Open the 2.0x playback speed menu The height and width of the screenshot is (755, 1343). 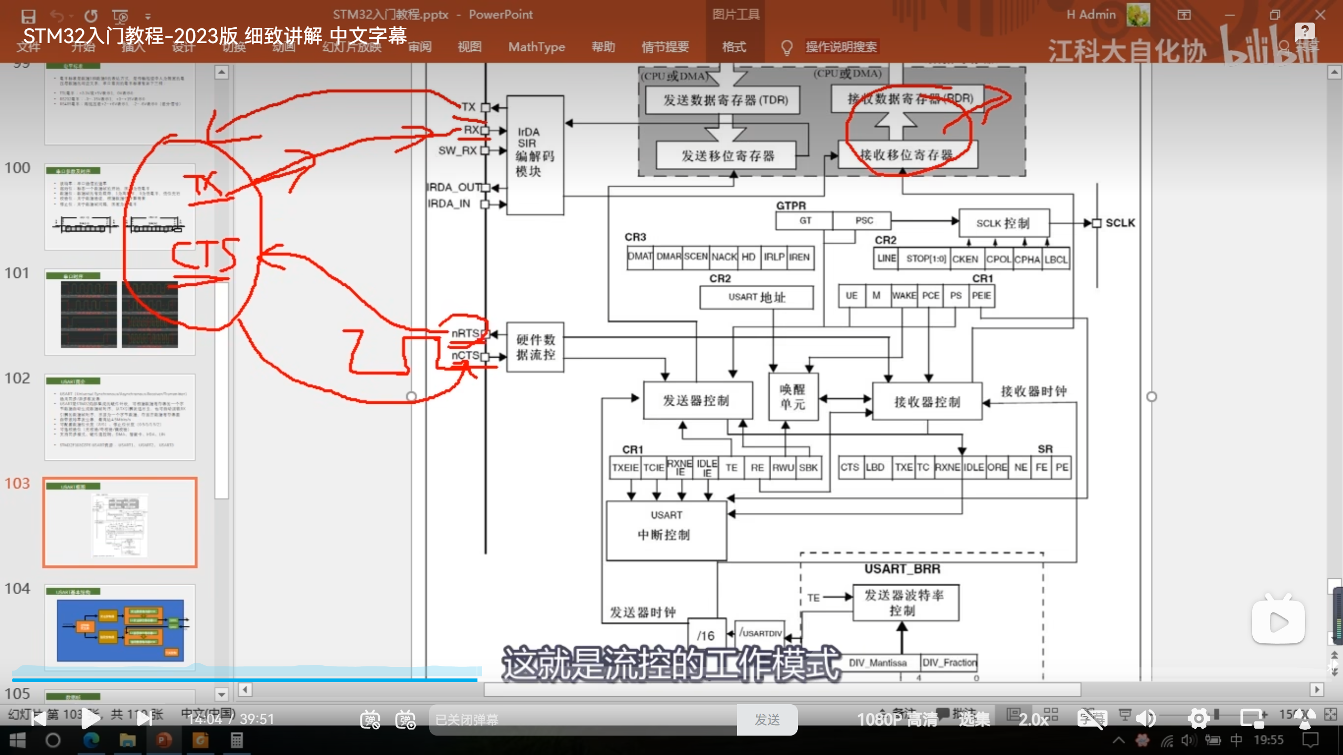[1033, 719]
